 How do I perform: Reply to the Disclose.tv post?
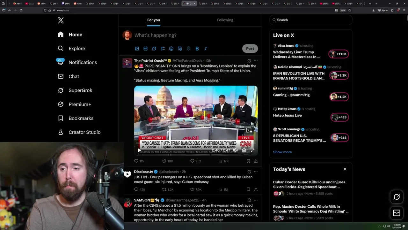[x=140, y=189]
